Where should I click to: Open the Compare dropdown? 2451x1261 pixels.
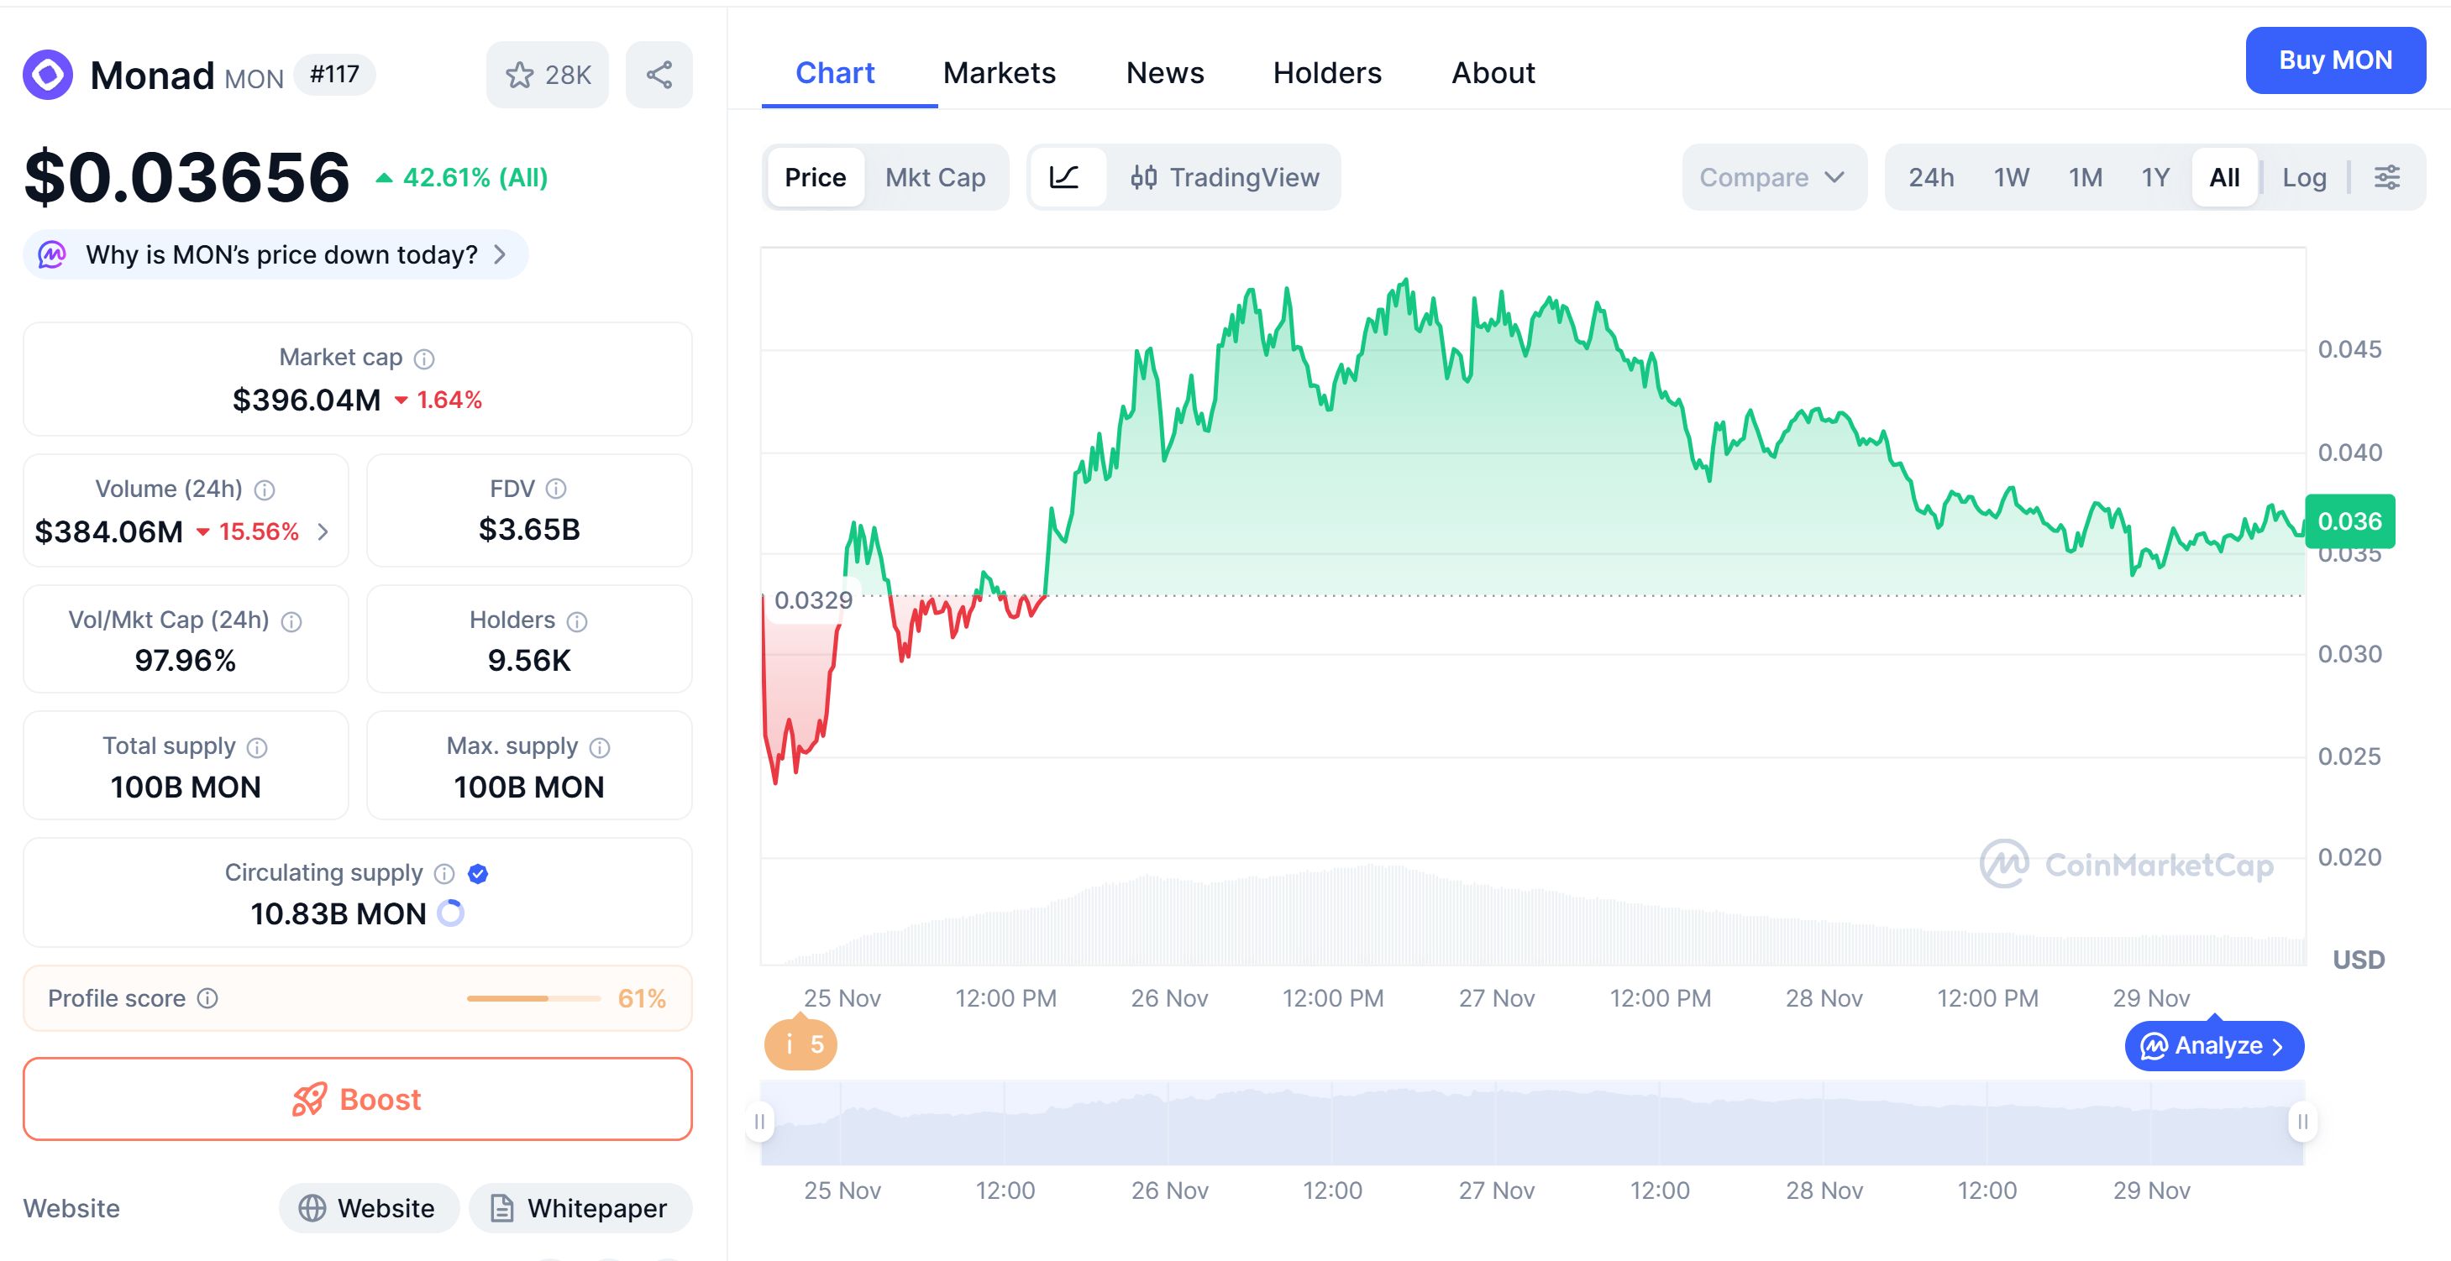pyautogui.click(x=1771, y=177)
